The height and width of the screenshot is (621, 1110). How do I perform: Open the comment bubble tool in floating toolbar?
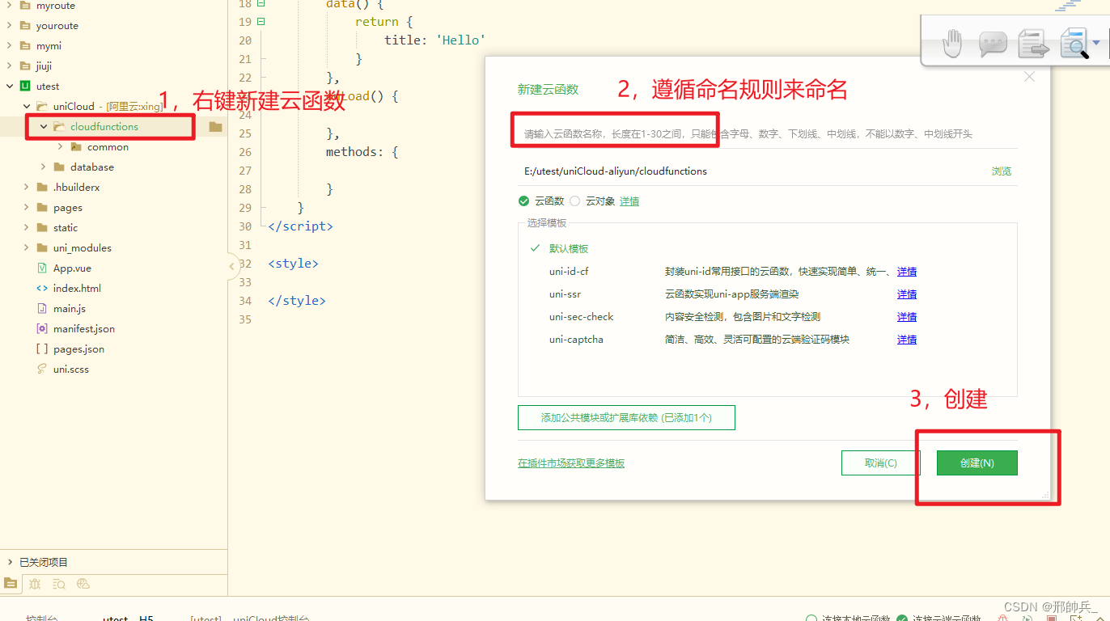tap(992, 44)
